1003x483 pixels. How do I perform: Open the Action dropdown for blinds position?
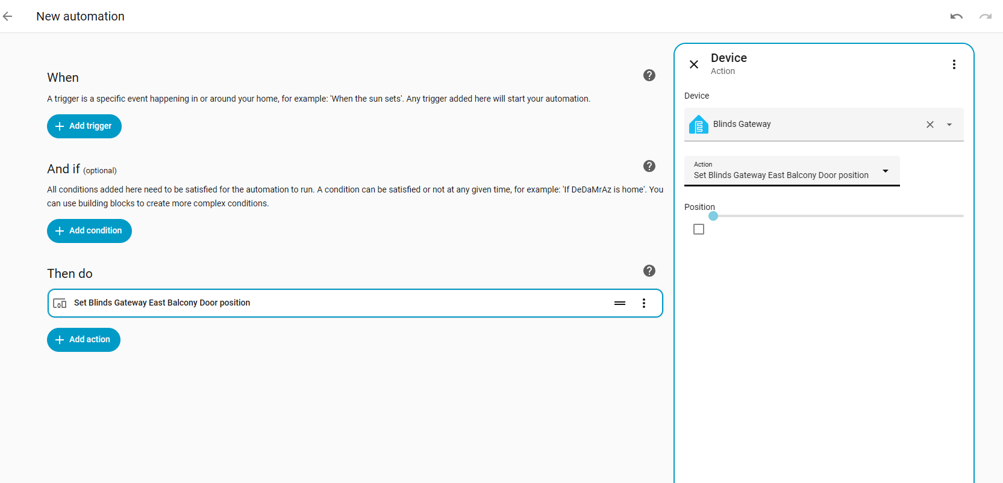(x=792, y=171)
